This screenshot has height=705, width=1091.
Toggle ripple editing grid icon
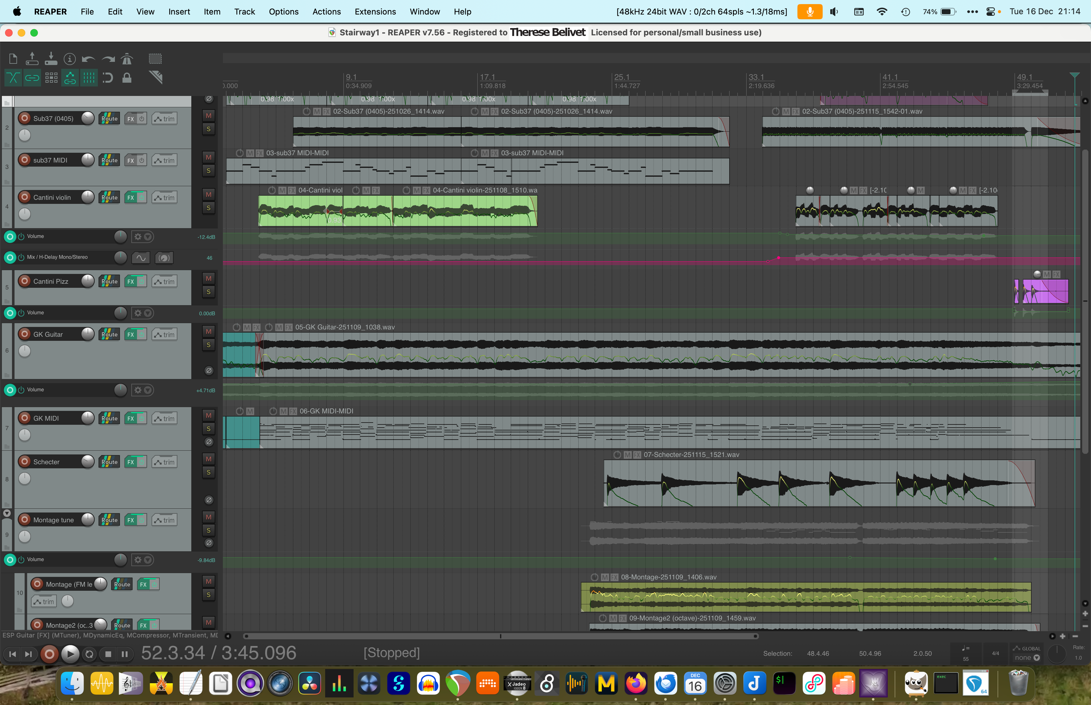point(51,78)
